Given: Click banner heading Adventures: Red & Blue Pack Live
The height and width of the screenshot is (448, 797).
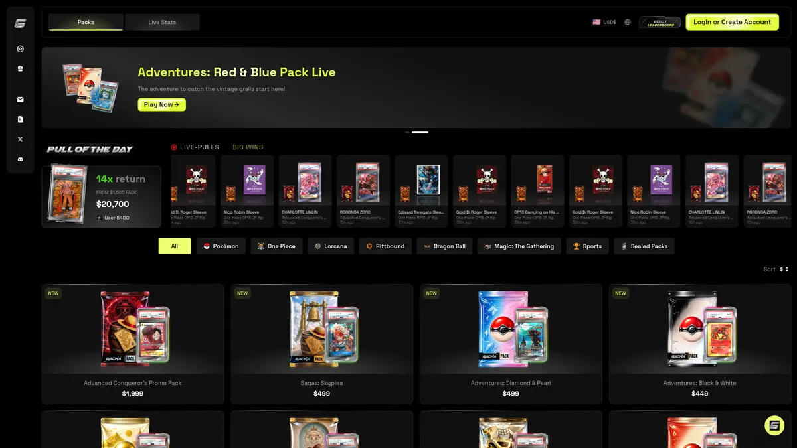Looking at the screenshot, I should tap(236, 72).
